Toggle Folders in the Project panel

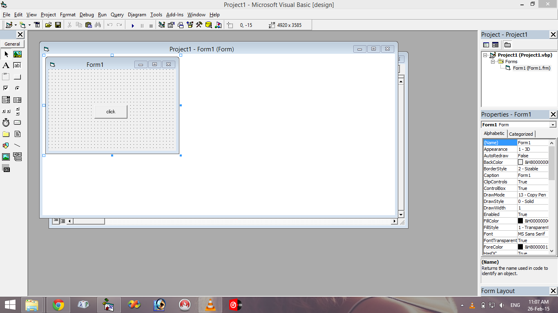pyautogui.click(x=507, y=45)
